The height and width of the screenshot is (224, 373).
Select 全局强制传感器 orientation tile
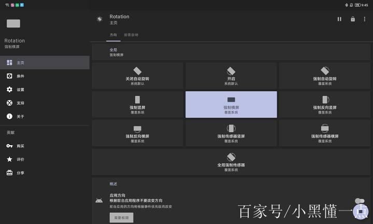pyautogui.click(x=231, y=162)
